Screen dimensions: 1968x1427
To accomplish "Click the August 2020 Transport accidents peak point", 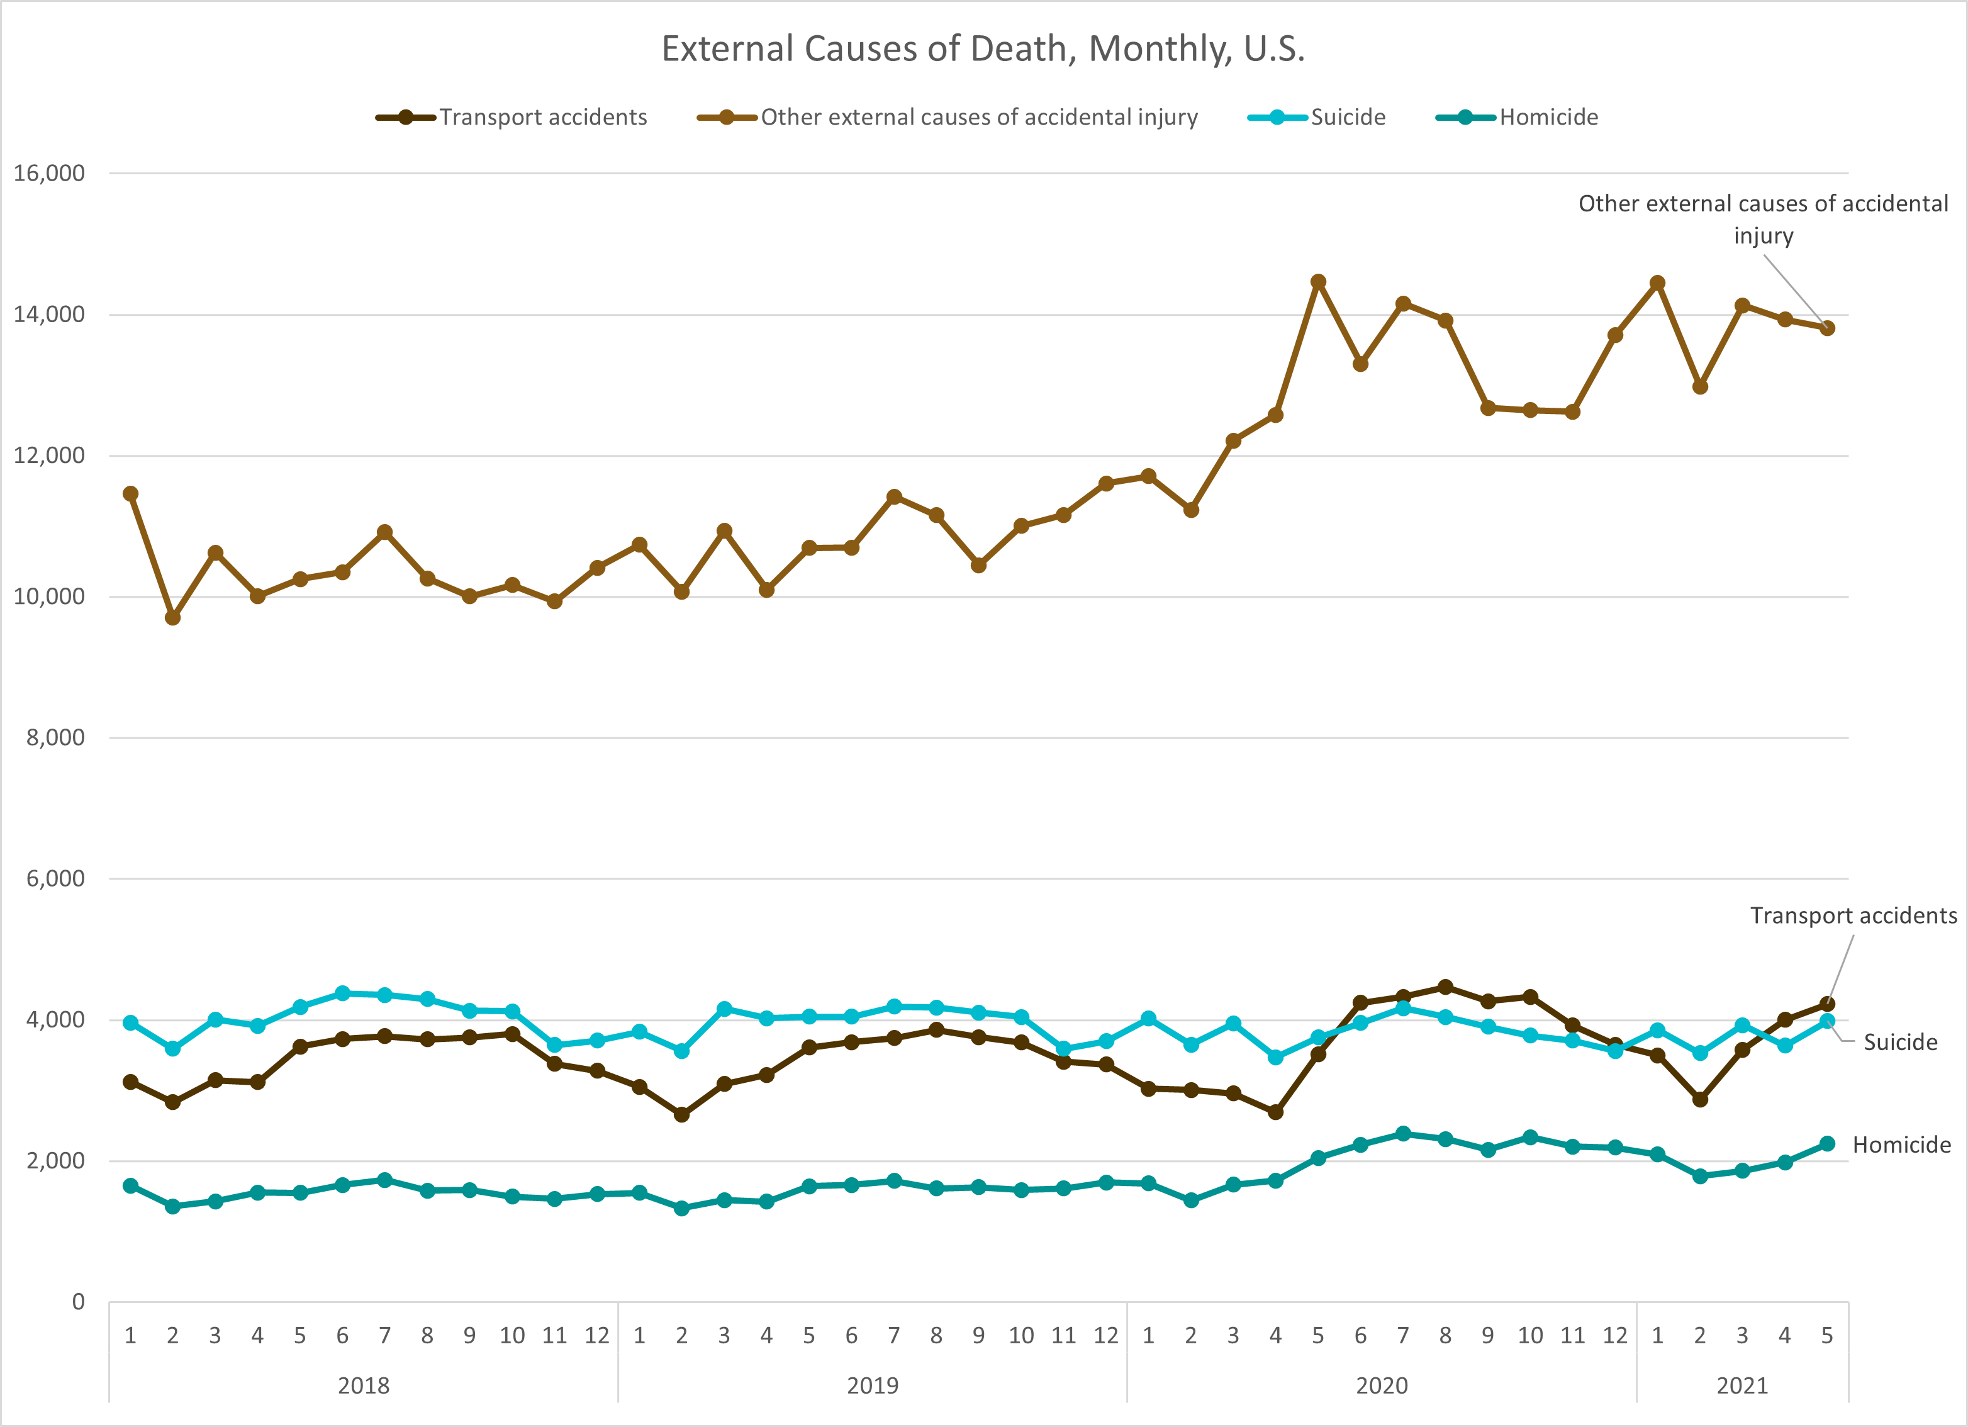I will tap(1445, 987).
